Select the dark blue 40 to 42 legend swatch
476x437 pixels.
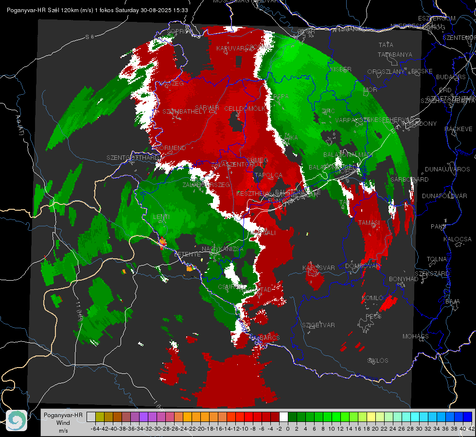468,417
